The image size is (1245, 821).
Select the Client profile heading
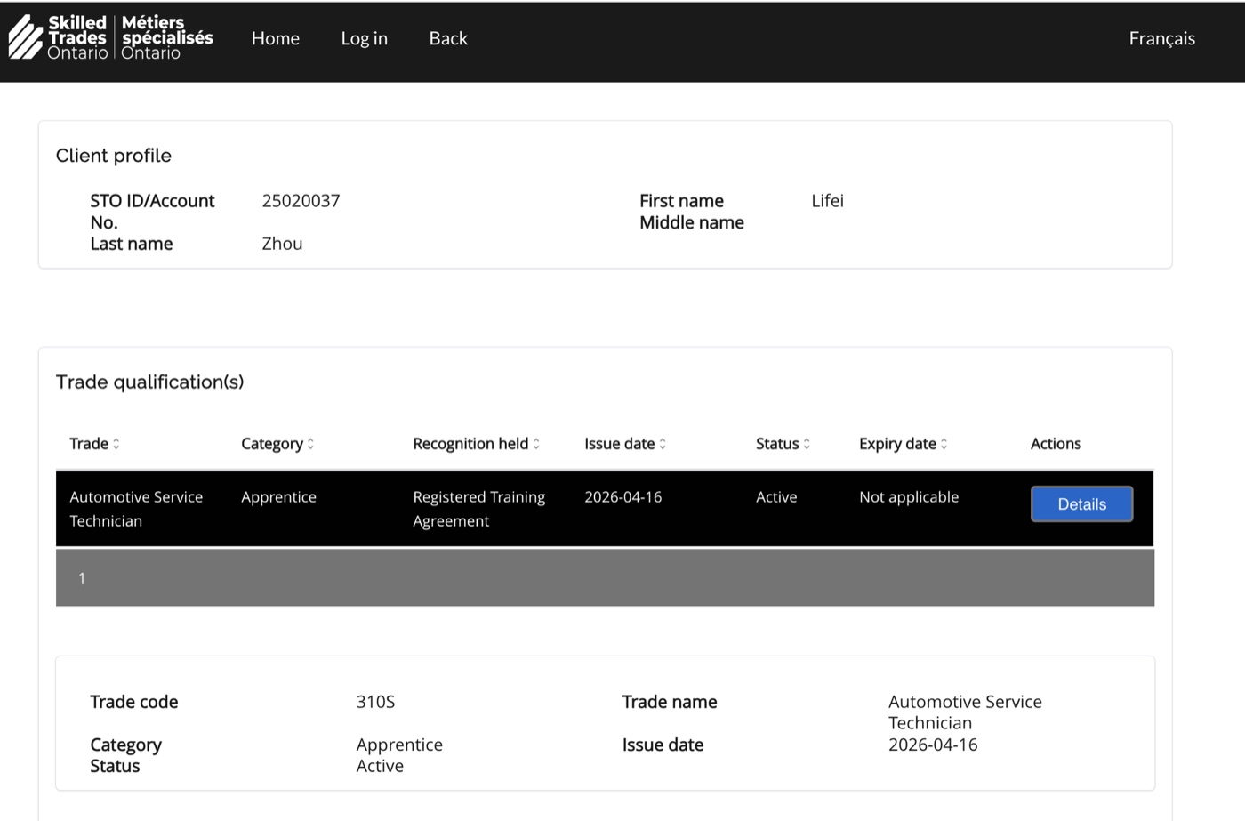114,156
